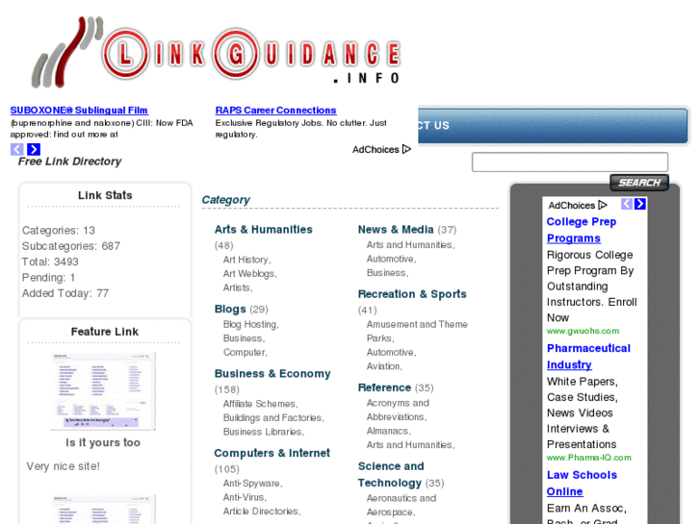Open the Computer subcategory under Blogs
The width and height of the screenshot is (700, 524).
pos(246,352)
